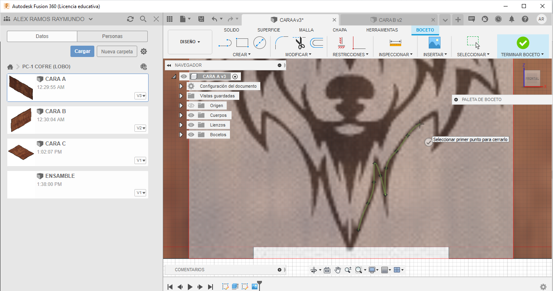This screenshot has height=291, width=553.
Task: Click the green Terminar Boceto checkmark
Action: click(x=523, y=43)
